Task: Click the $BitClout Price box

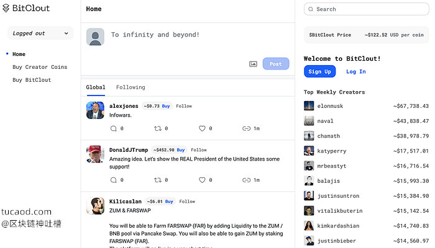Action: [x=367, y=35]
